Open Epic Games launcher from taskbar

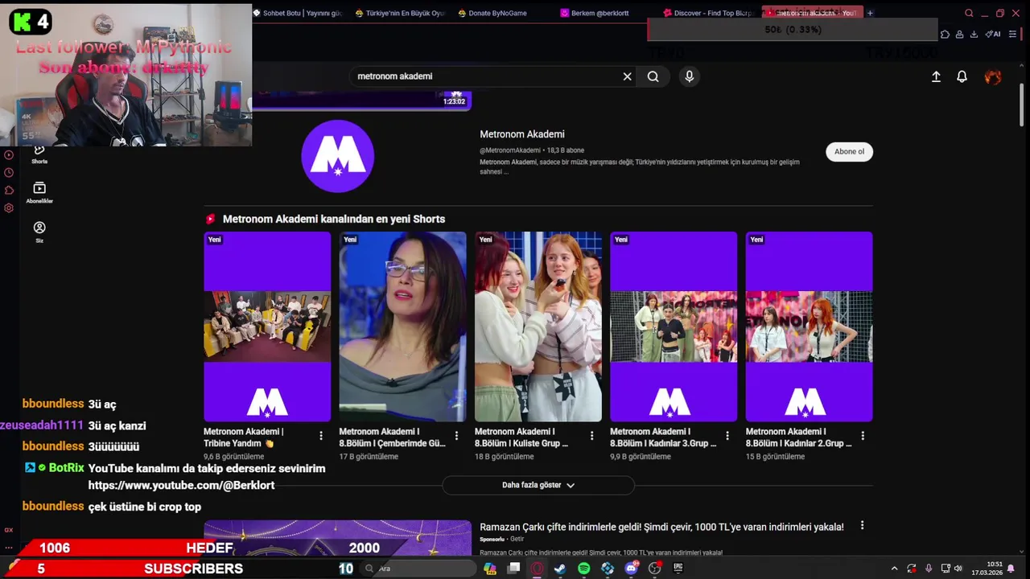(678, 569)
